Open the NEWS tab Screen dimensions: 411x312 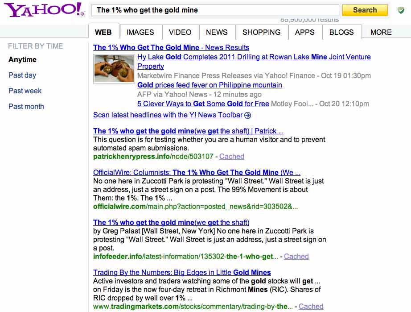[217, 32]
